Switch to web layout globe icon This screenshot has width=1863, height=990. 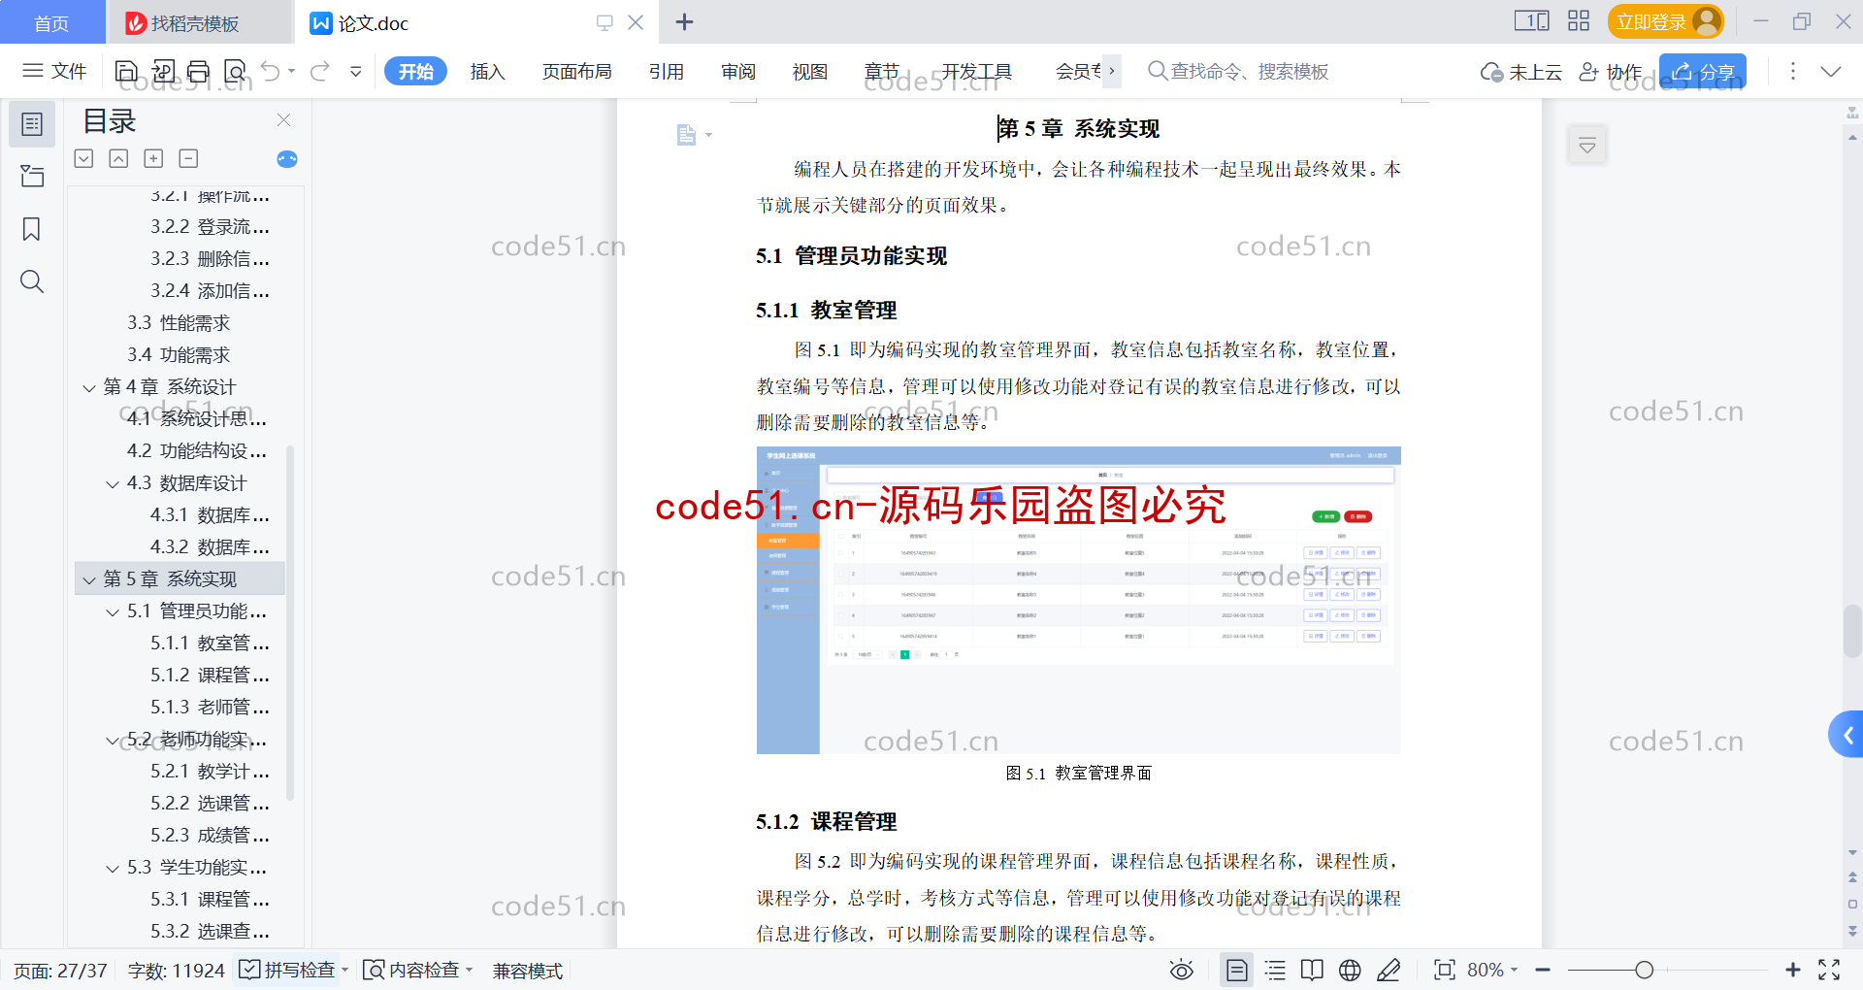pyautogui.click(x=1350, y=970)
